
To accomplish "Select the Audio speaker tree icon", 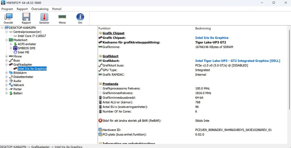I will point(11,81).
